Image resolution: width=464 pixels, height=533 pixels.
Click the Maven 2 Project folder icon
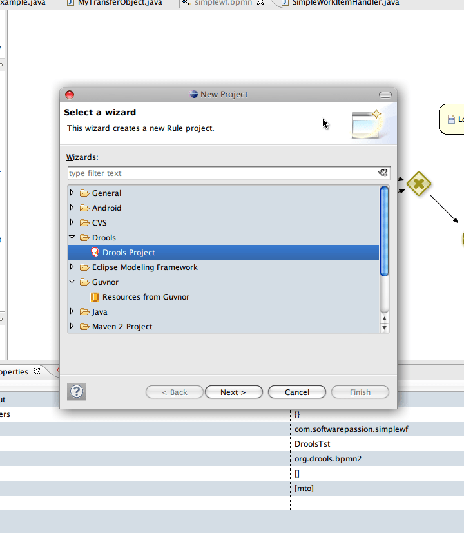[x=84, y=327]
